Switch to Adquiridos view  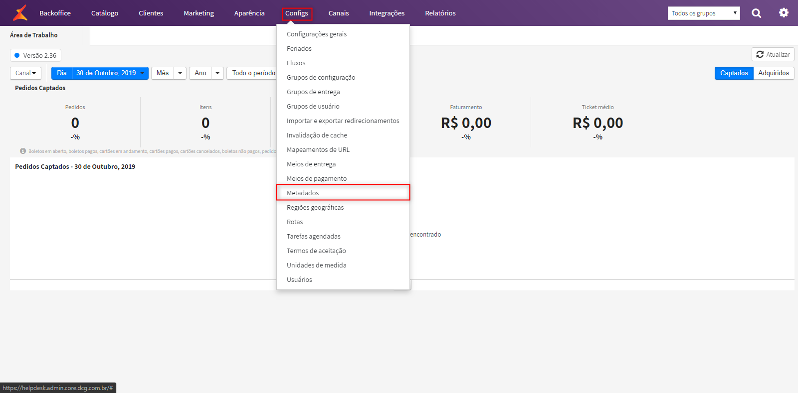coord(774,73)
